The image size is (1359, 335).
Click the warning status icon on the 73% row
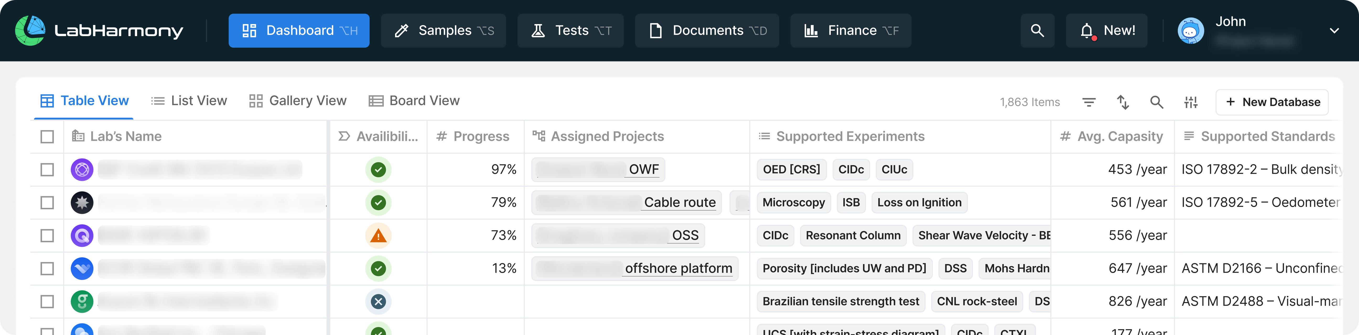tap(378, 236)
